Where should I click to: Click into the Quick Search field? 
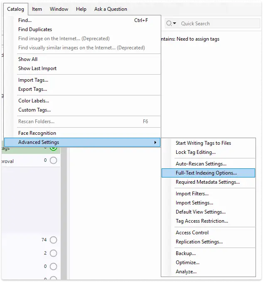[216, 24]
